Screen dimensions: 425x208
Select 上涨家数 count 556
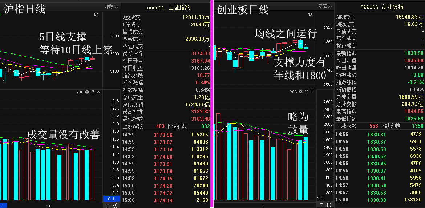pos(374,126)
